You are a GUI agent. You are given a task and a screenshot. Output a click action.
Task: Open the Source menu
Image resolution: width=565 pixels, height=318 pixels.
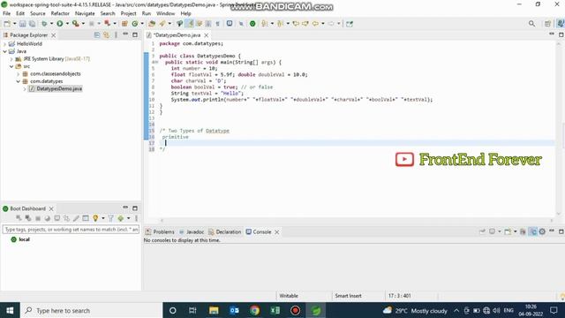click(x=38, y=13)
